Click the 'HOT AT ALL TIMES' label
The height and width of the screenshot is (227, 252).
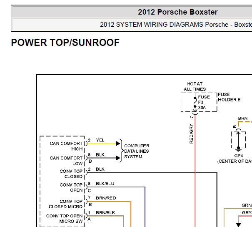coord(195,86)
